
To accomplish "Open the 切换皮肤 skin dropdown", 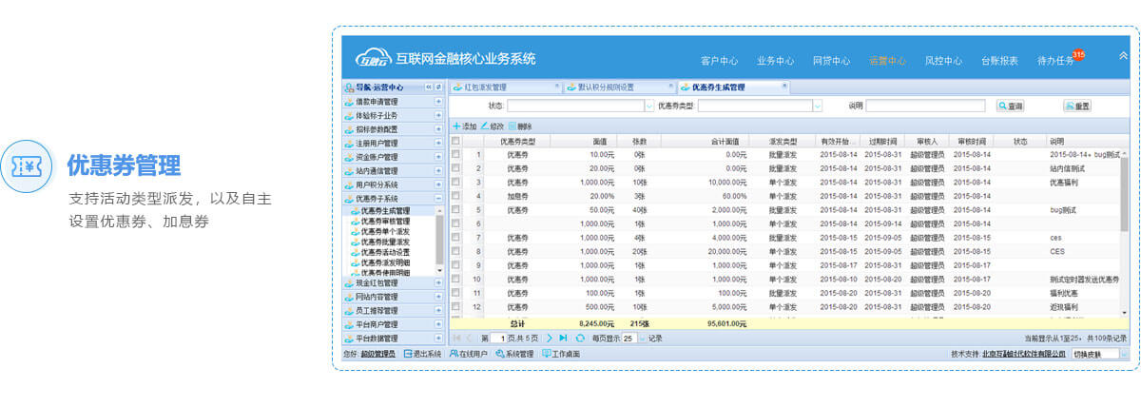I will [x=1125, y=354].
